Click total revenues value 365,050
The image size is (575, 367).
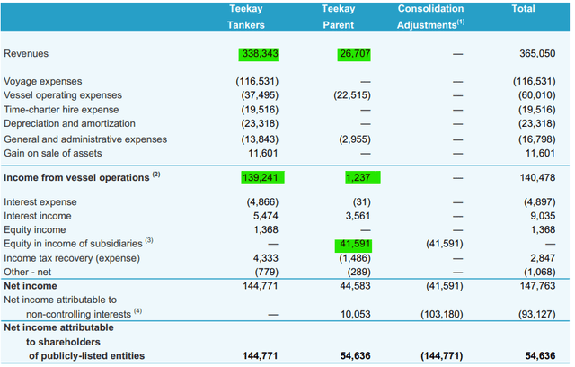537,54
